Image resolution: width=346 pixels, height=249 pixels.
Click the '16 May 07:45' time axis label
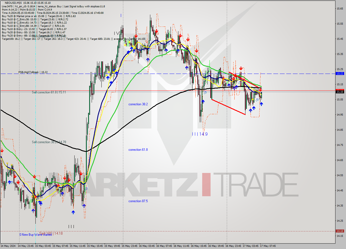[x=164, y=246]
